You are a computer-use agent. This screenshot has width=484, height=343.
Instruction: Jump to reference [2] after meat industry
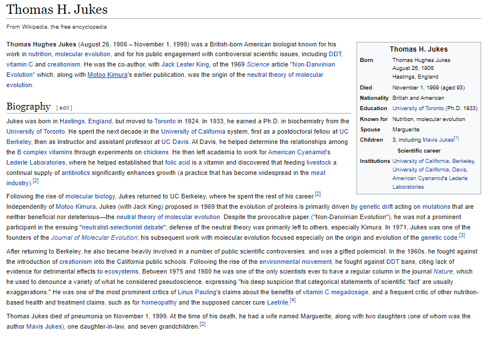coord(36,181)
